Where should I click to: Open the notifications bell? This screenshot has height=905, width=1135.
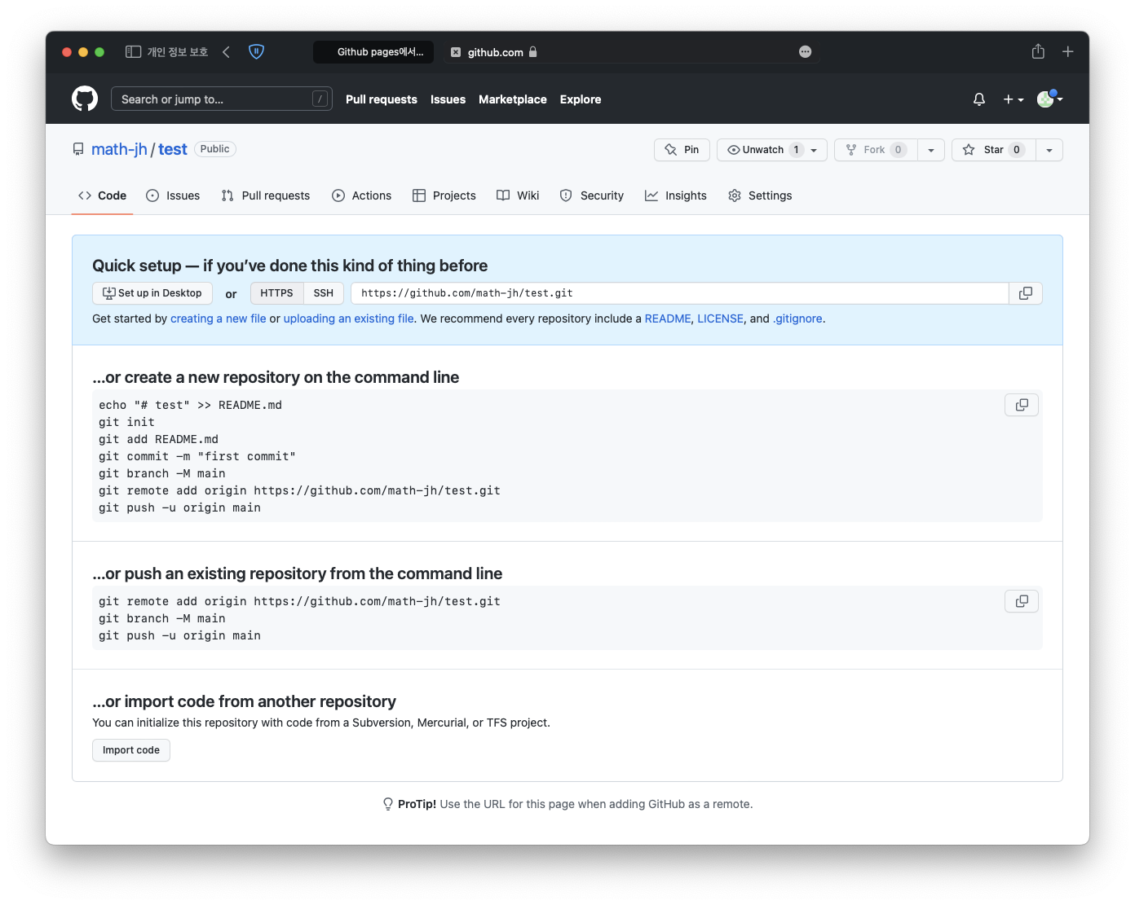tap(978, 99)
